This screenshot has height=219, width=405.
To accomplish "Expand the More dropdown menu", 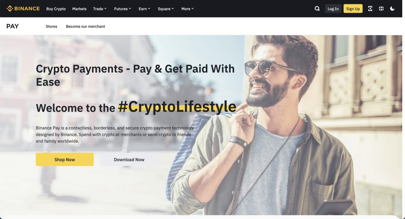I will pos(187,9).
